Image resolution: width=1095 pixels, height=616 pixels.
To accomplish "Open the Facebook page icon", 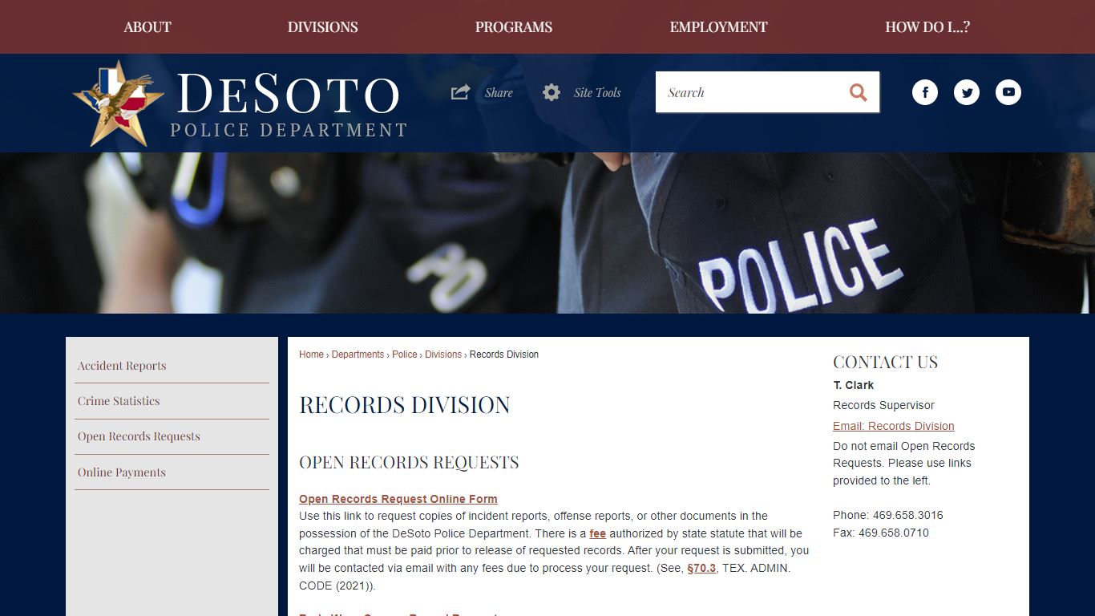I will [925, 92].
